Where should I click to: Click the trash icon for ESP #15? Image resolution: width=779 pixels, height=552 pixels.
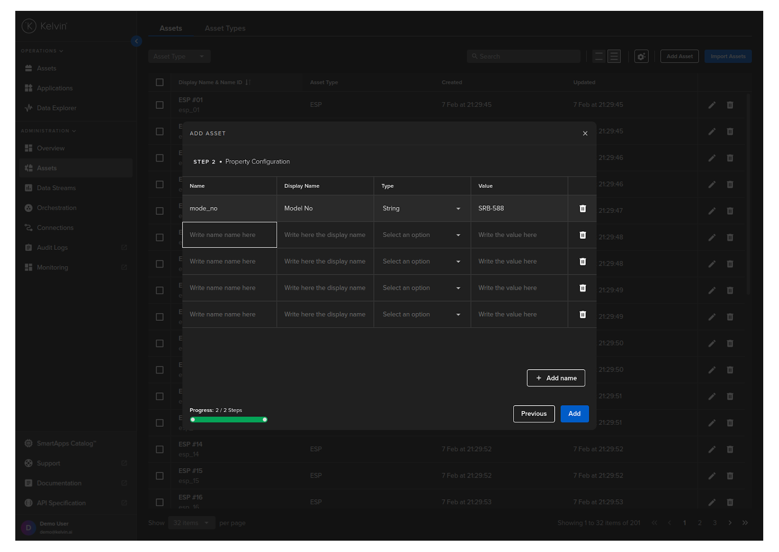click(x=730, y=476)
